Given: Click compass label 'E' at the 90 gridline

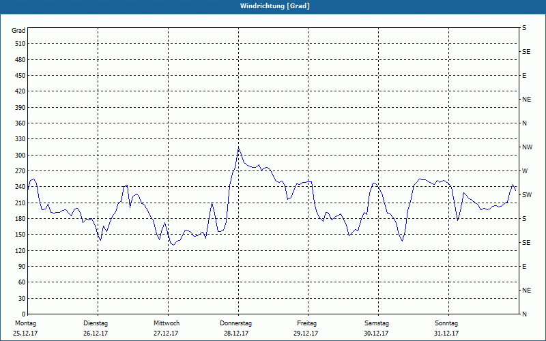Looking at the screenshot, I should (x=524, y=266).
